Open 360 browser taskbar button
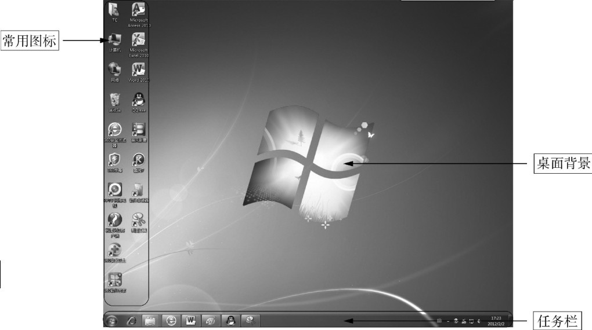This screenshot has width=592, height=330. [171, 321]
